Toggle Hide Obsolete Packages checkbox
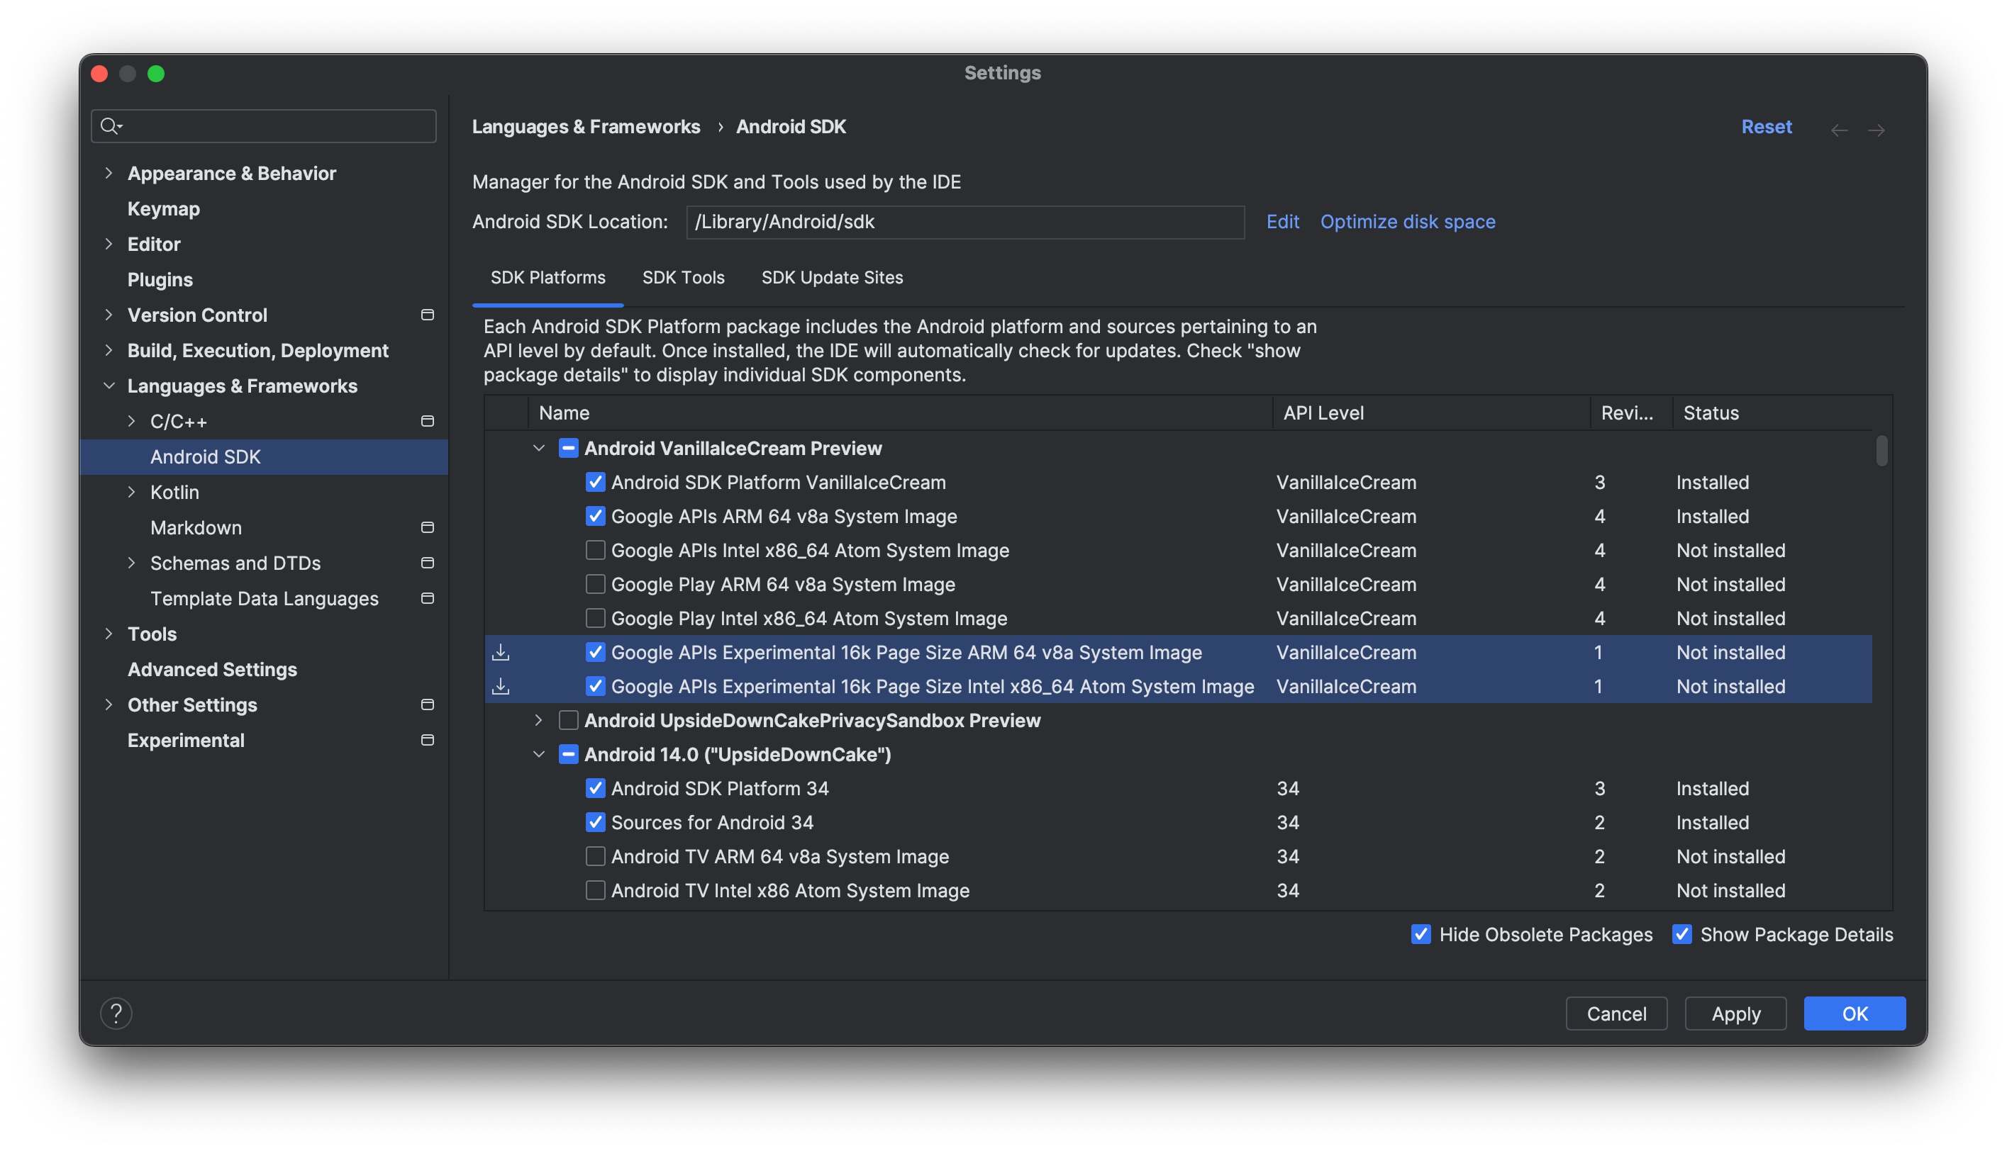This screenshot has width=2007, height=1151. point(1421,933)
